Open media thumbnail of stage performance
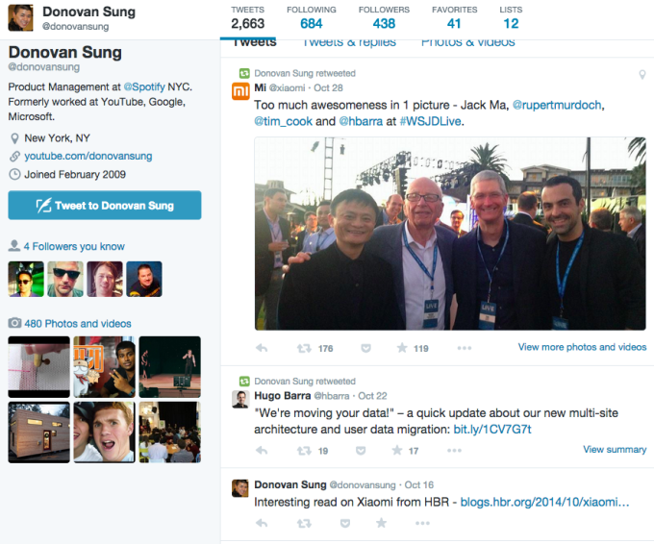Image resolution: width=654 pixels, height=544 pixels. [x=170, y=367]
